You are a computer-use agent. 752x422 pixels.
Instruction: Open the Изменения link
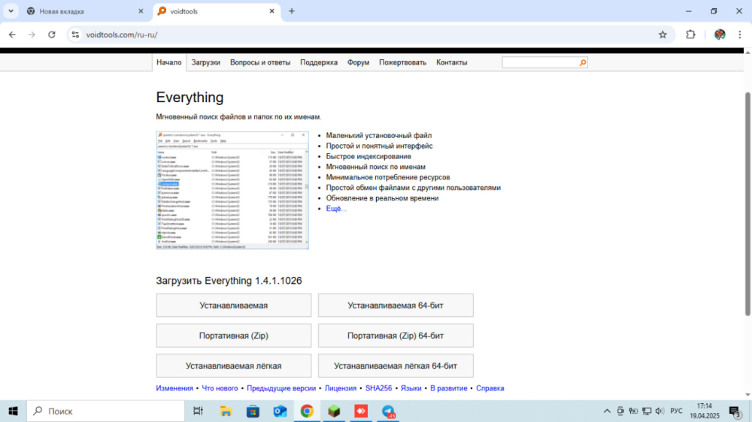(174, 388)
